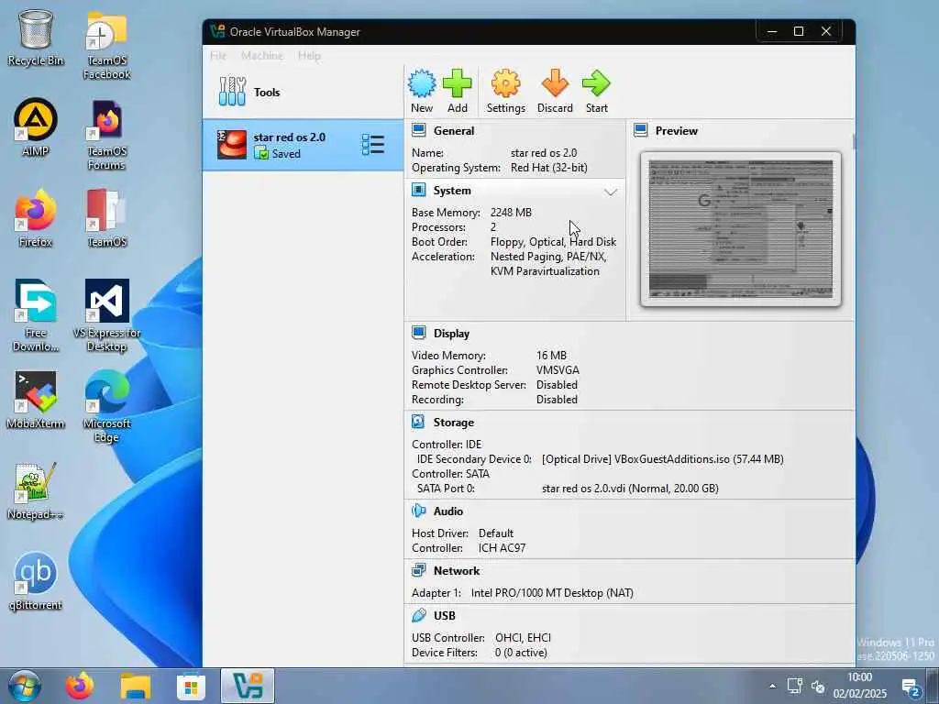Viewport: 939px width, 704px height.
Task: Click the New virtual machine icon
Action: [422, 83]
